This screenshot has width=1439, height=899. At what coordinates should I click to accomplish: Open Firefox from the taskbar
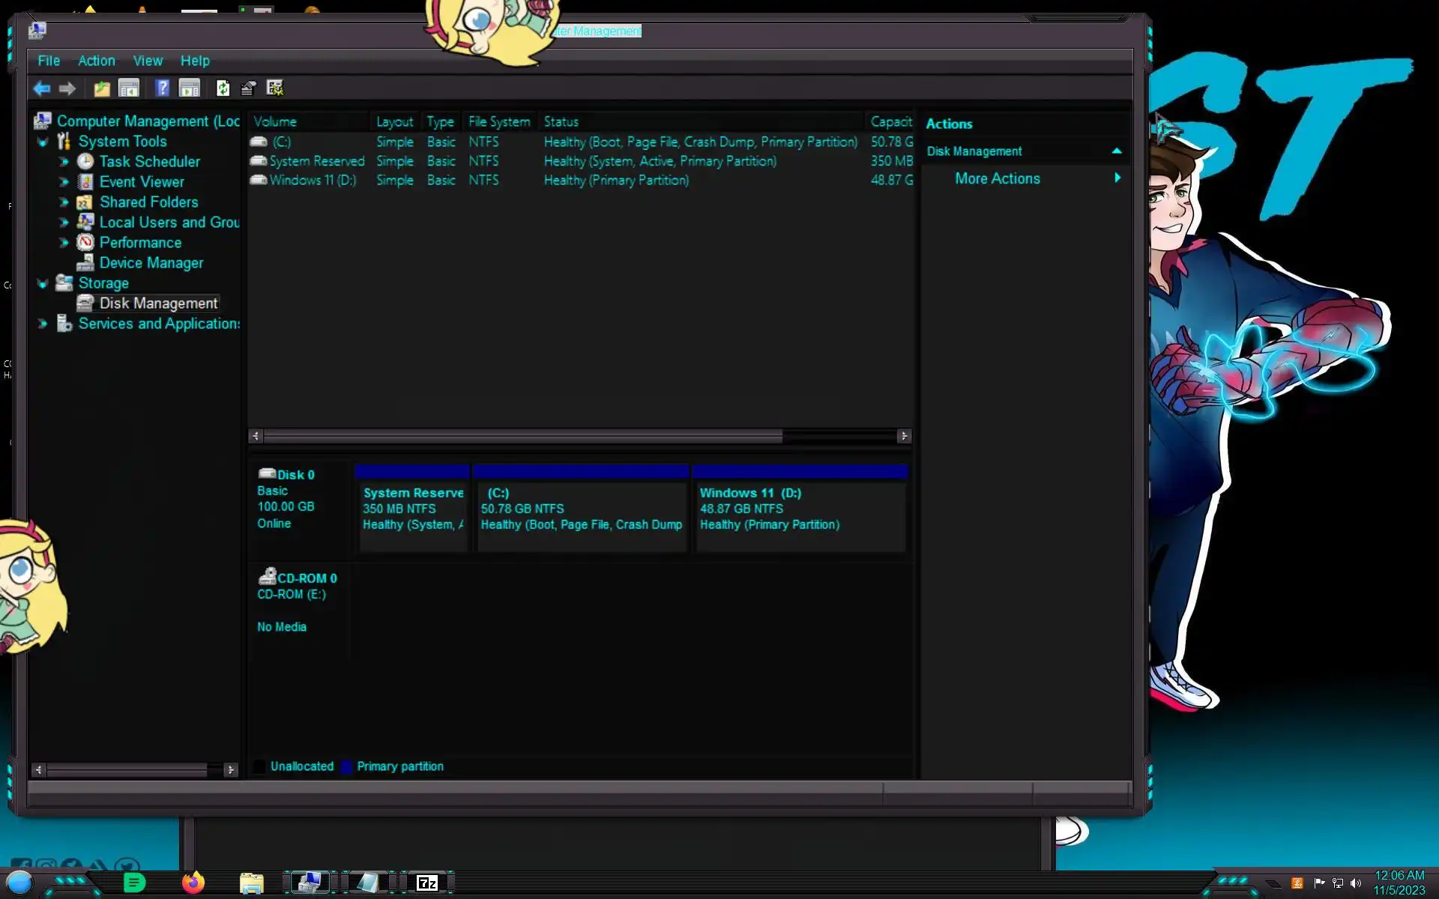coord(193,883)
